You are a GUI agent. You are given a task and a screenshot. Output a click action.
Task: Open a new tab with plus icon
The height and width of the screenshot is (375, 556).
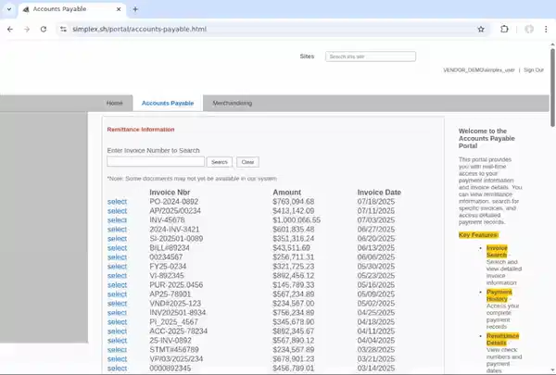coord(135,9)
